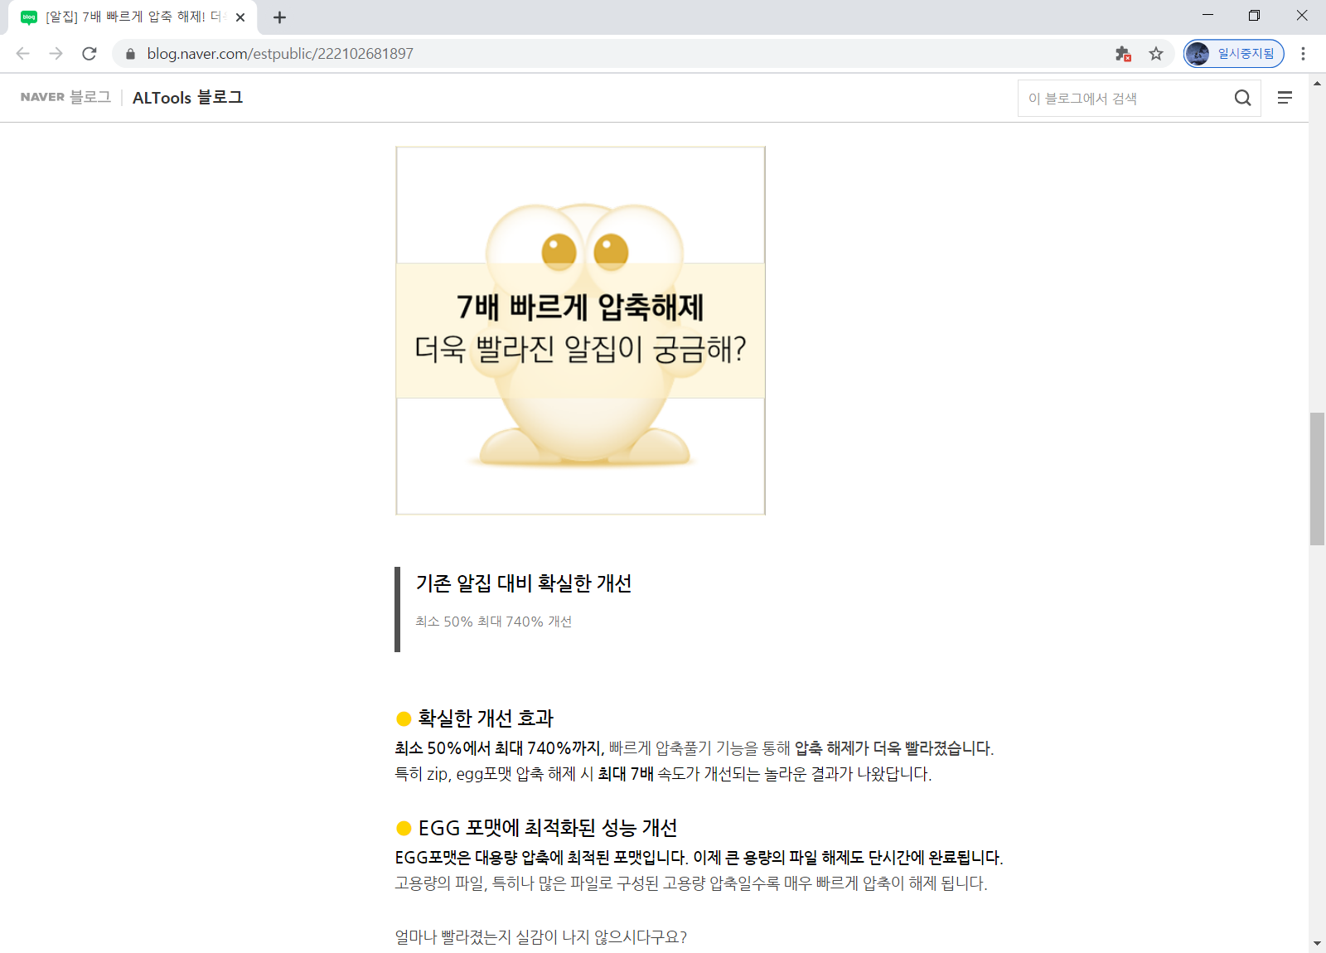Screen dimensions: 1326x953
Task: Open the blog hamburger menu icon
Action: click(1285, 98)
